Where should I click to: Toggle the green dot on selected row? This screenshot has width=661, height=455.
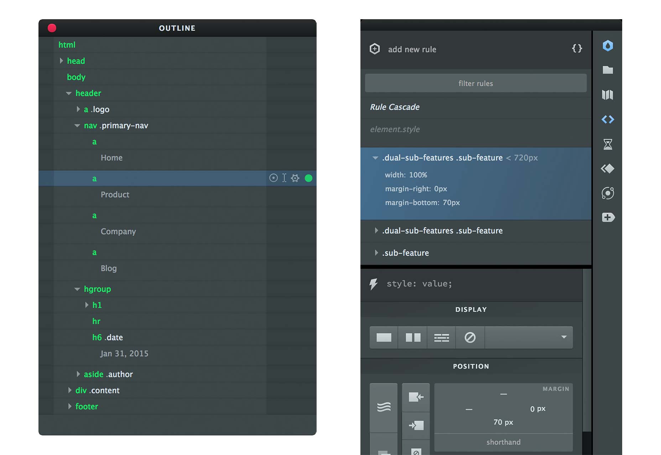click(x=308, y=178)
